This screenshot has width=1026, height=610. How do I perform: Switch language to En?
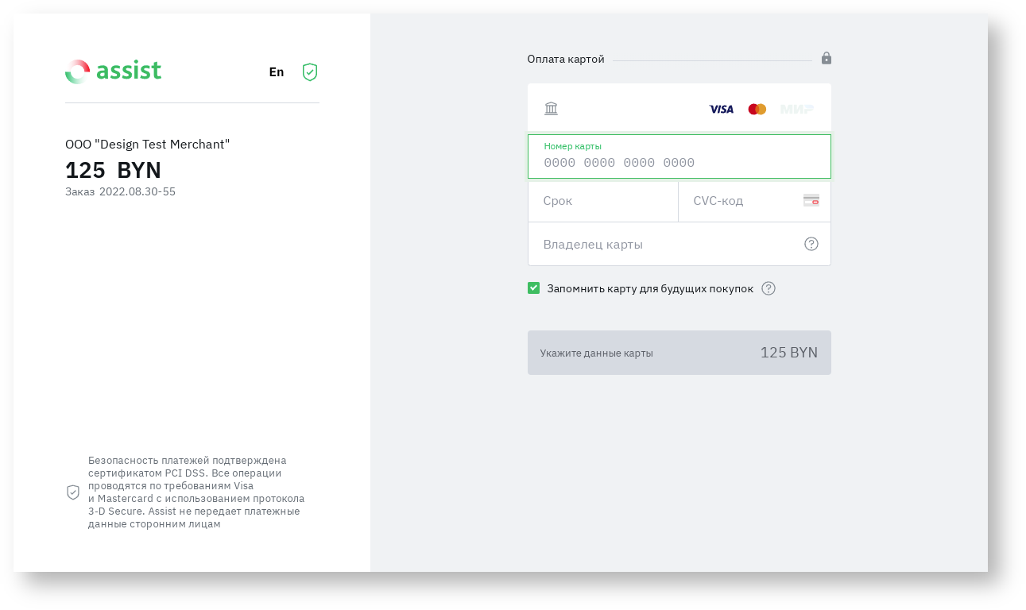(x=277, y=72)
